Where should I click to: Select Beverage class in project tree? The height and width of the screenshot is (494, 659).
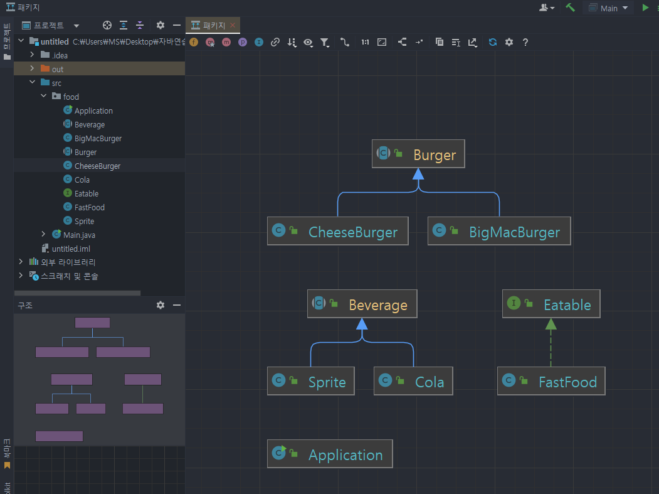click(x=90, y=124)
